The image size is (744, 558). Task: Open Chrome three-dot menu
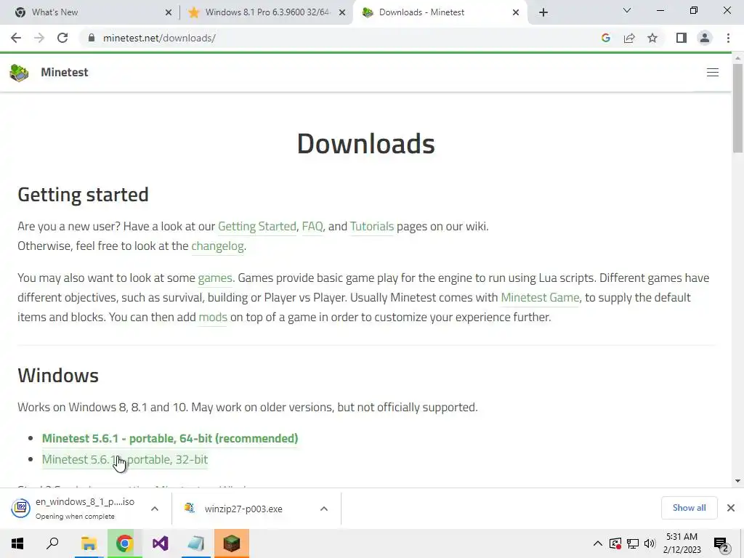coord(728,38)
